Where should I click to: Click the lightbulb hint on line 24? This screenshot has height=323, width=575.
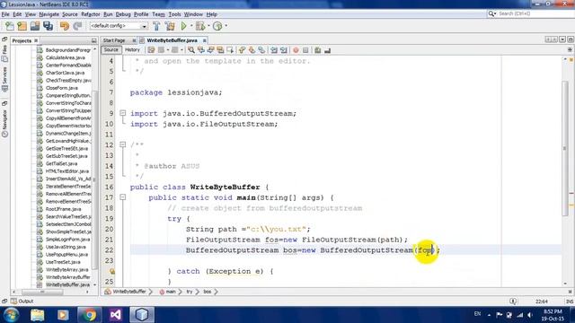tap(112, 271)
